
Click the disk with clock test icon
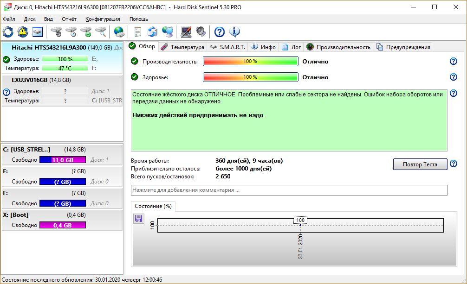(71, 32)
